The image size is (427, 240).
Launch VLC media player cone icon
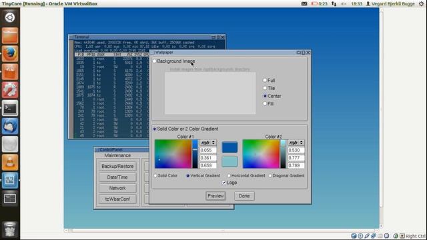10,162
